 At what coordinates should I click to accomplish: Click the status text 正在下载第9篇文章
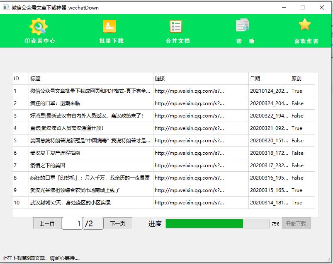point(41,258)
